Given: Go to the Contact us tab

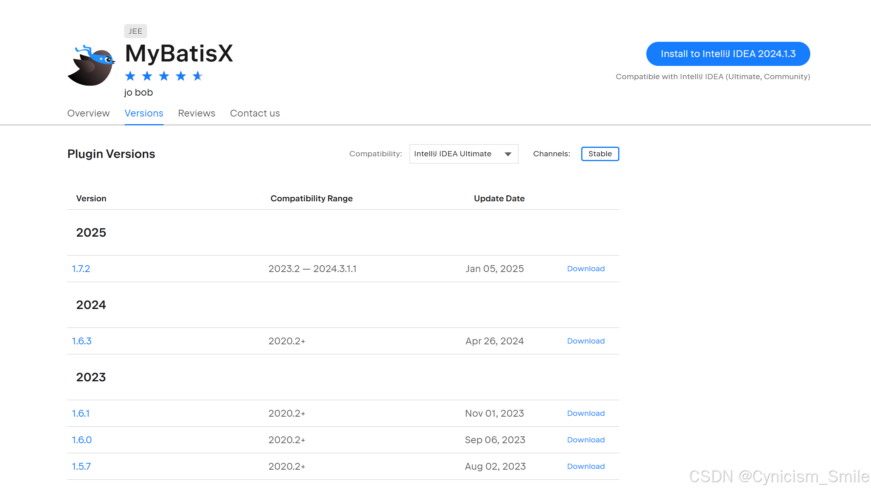Looking at the screenshot, I should 255,113.
